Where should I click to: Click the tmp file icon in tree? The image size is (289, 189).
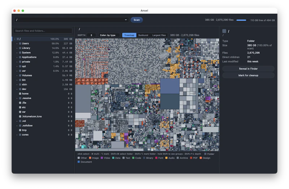point(20,130)
